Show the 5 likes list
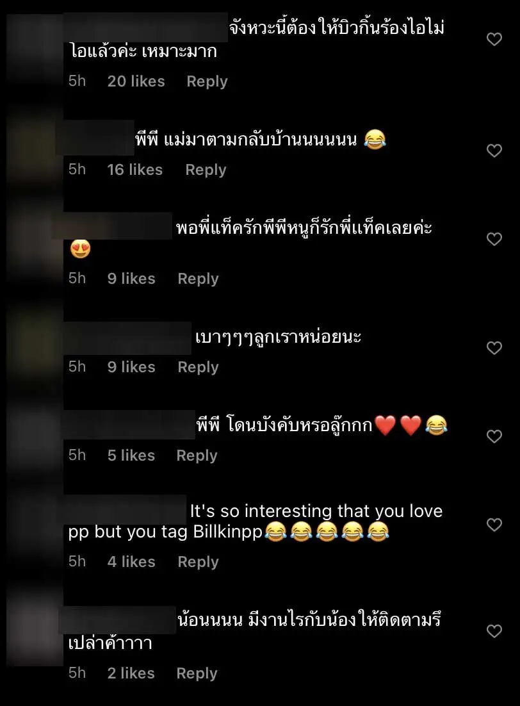 pyautogui.click(x=131, y=456)
